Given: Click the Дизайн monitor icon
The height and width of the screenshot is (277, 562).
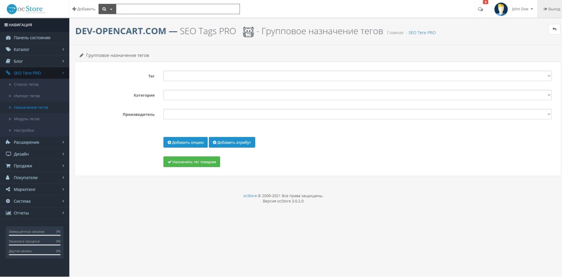Looking at the screenshot, I should [x=8, y=154].
